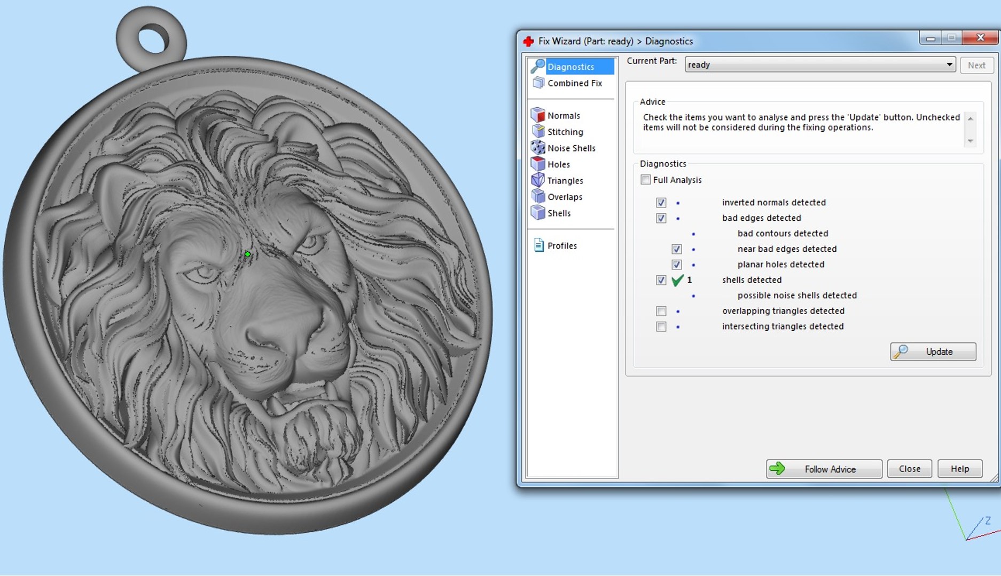
Task: Click the Normals cube icon
Action: (538, 115)
